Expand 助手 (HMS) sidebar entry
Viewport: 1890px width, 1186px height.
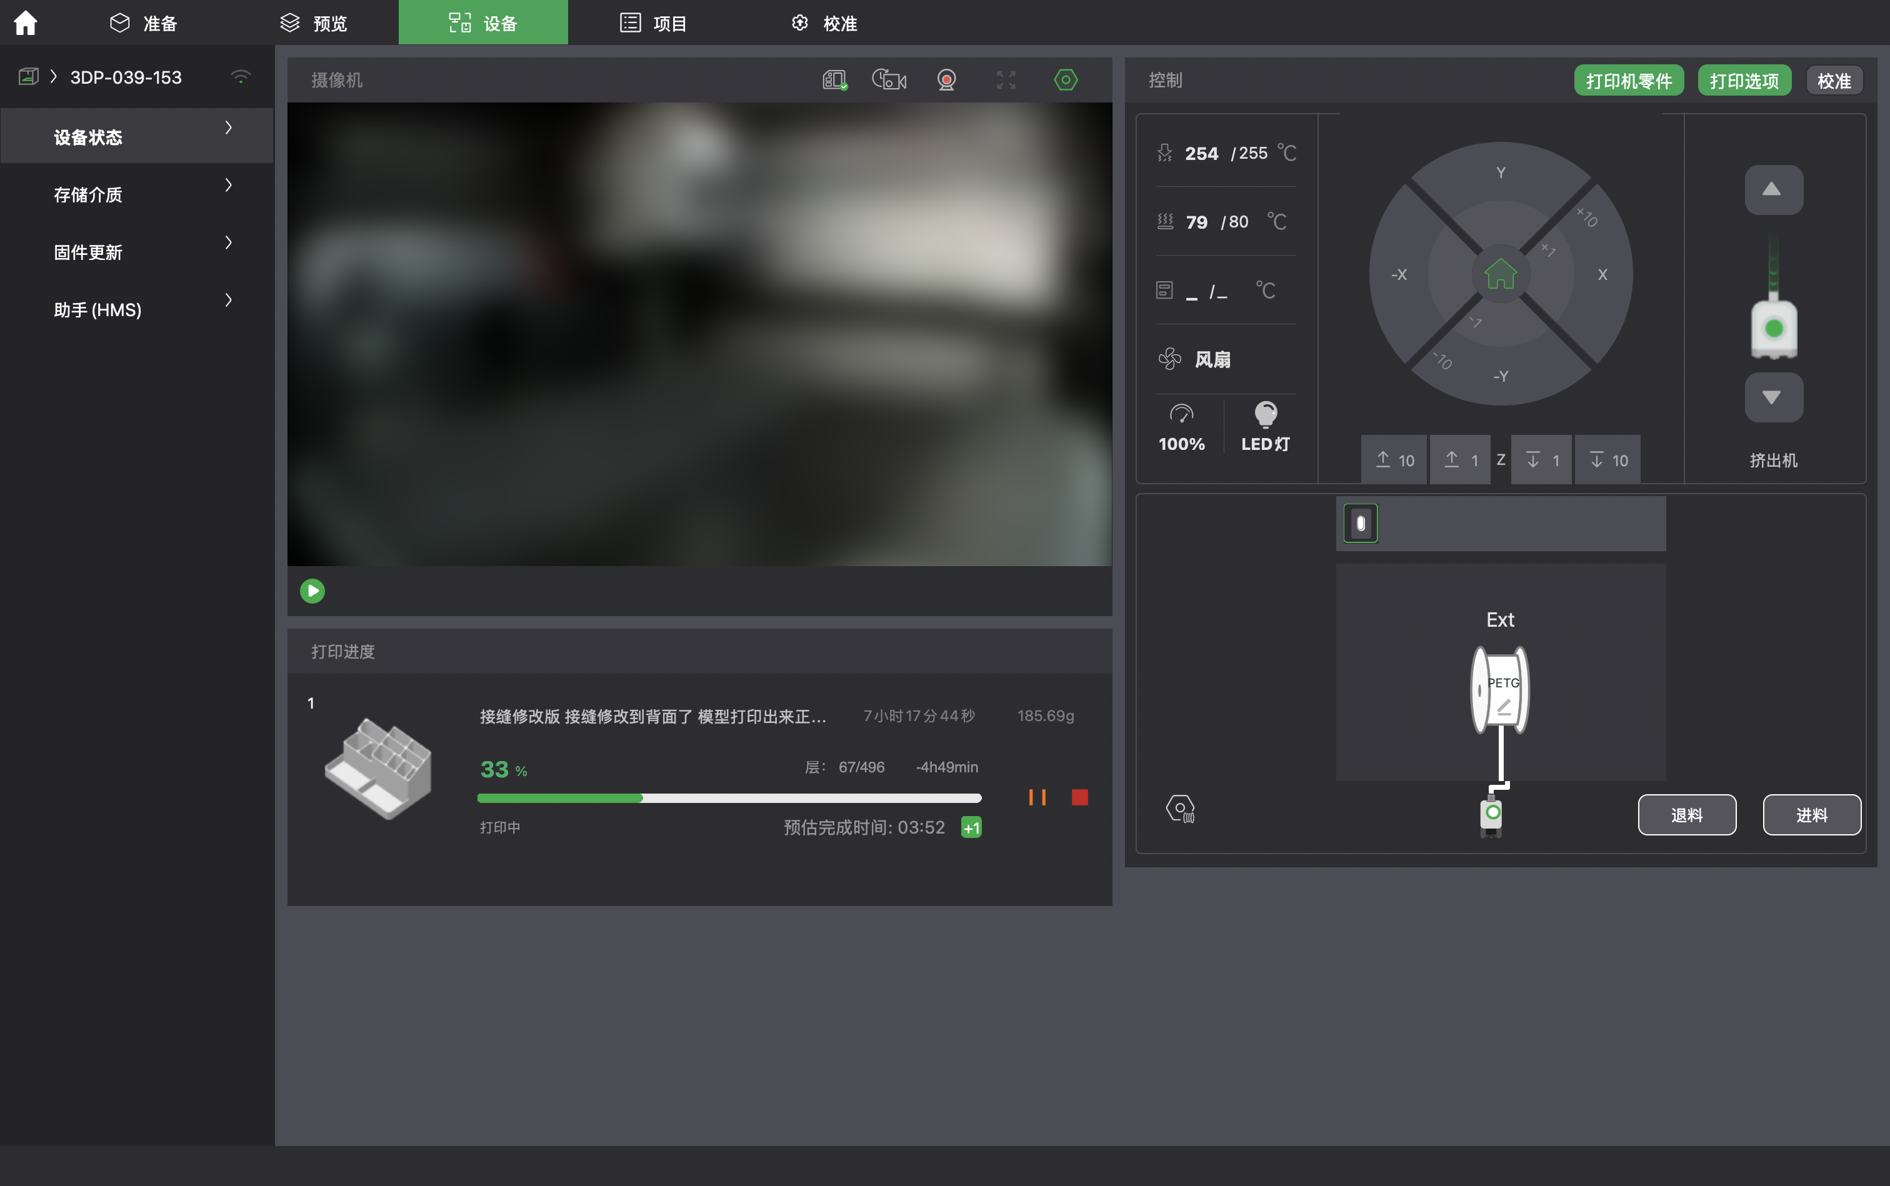[x=136, y=309]
